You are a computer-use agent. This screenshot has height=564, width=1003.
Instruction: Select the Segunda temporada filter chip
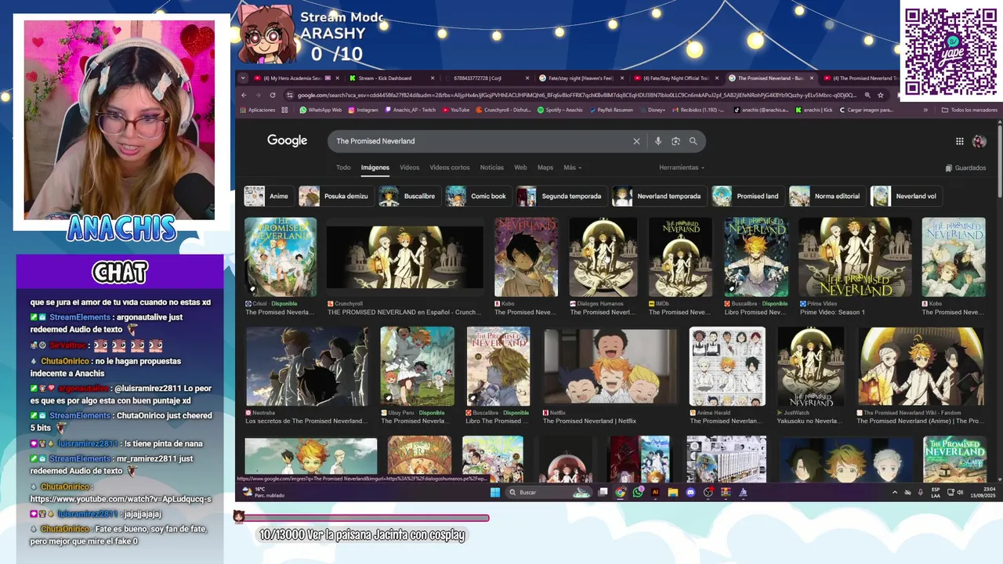point(561,196)
